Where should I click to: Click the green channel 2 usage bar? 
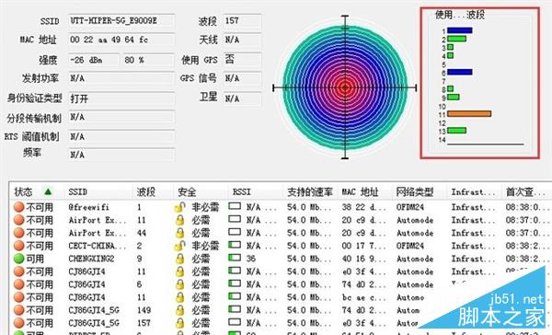456,39
